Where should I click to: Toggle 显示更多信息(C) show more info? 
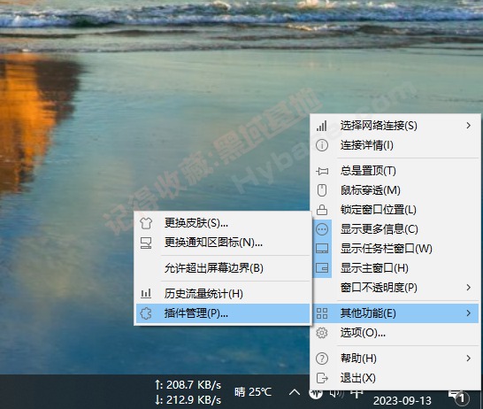click(x=395, y=229)
